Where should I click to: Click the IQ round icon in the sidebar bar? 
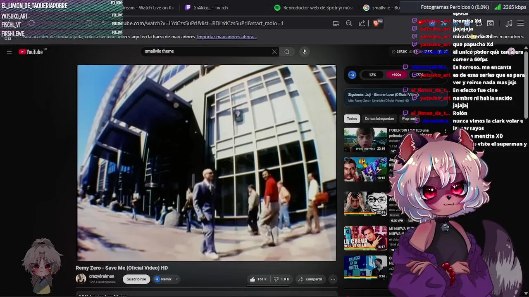pyautogui.click(x=352, y=75)
